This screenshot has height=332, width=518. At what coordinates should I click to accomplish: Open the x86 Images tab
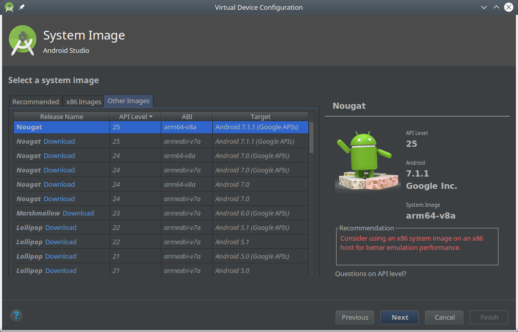point(83,102)
